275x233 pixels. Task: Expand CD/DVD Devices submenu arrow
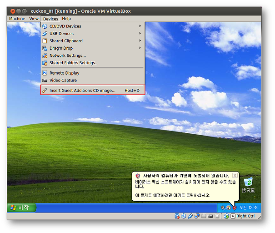pos(140,26)
